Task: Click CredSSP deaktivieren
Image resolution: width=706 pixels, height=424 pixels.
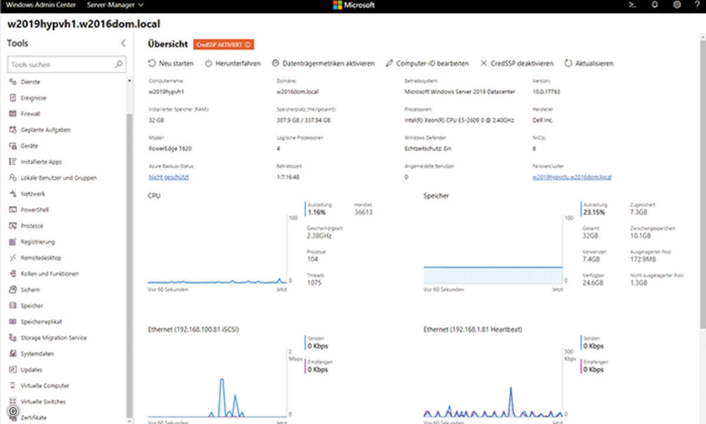Action: click(517, 64)
